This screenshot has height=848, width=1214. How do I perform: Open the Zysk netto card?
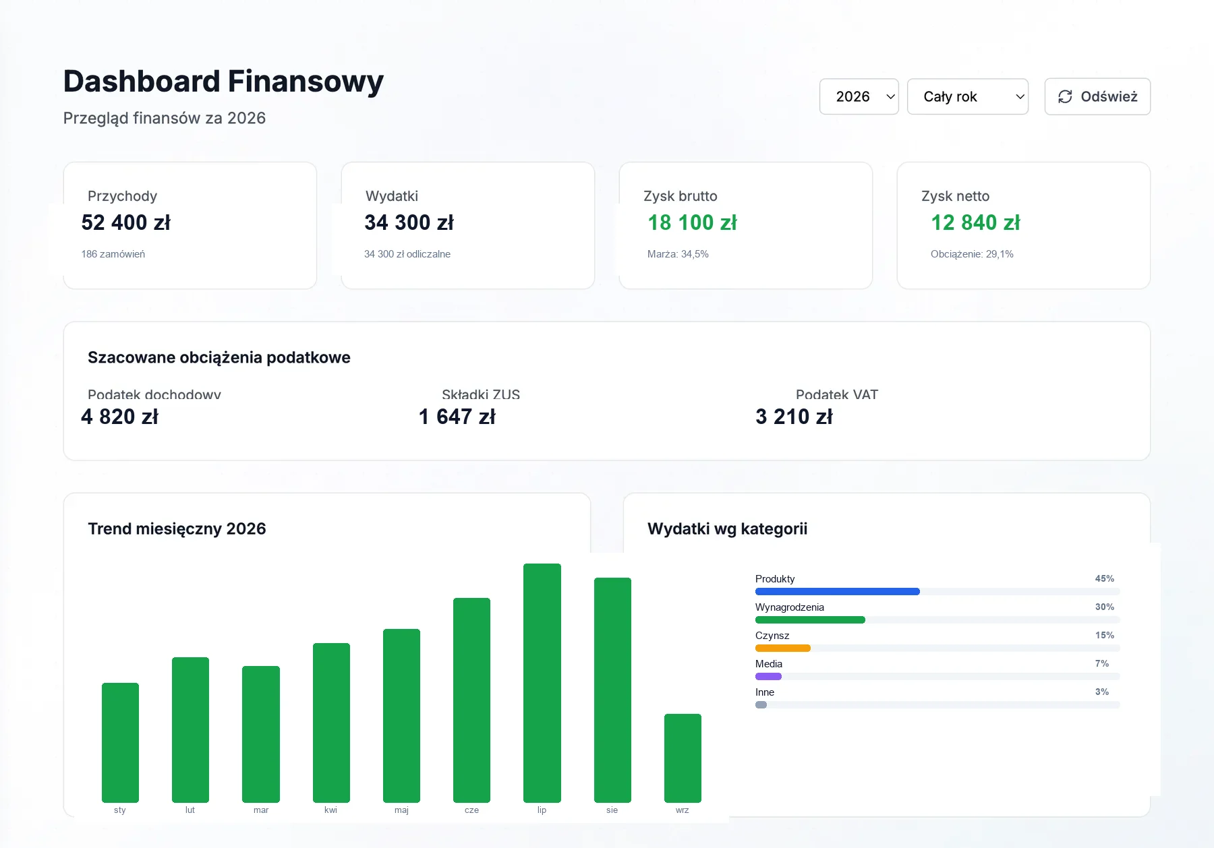point(1023,225)
